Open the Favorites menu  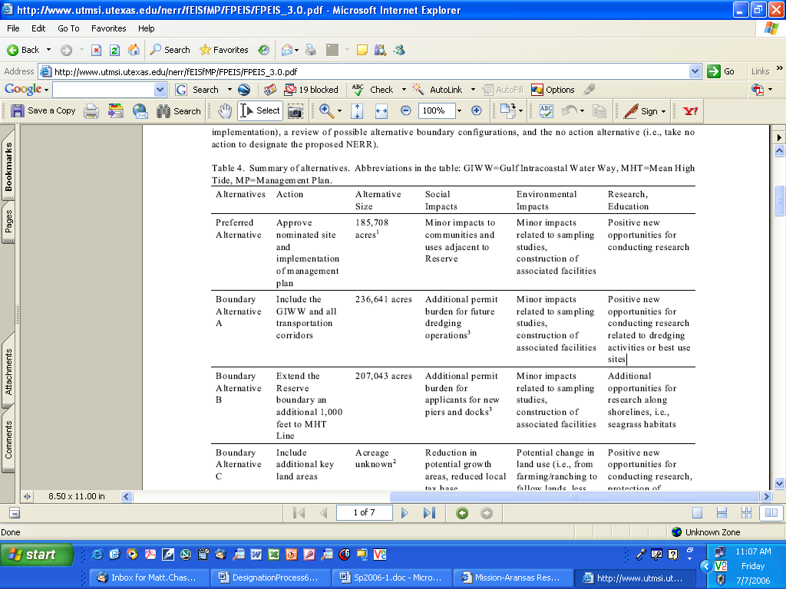(108, 28)
